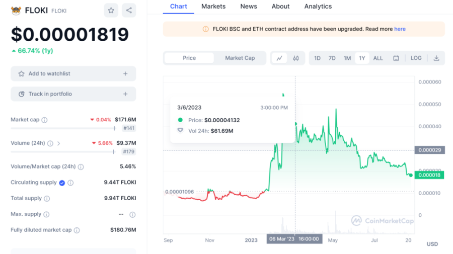
Task: Click the 0.000029 crosshair price label
Action: 430,150
